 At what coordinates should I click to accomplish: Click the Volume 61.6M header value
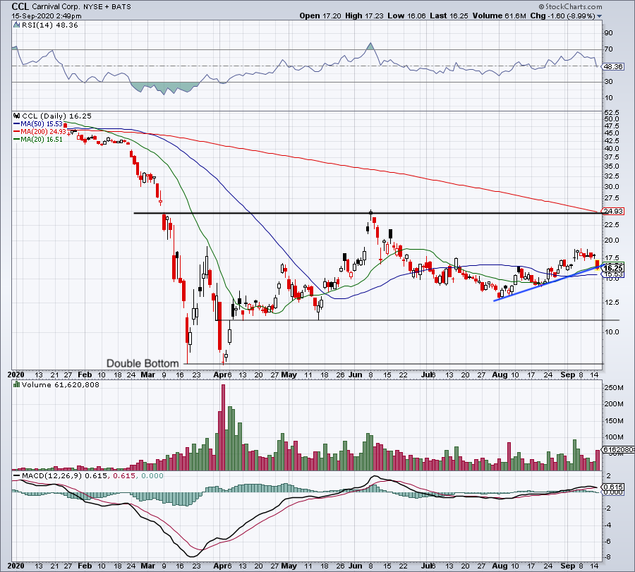(x=499, y=16)
